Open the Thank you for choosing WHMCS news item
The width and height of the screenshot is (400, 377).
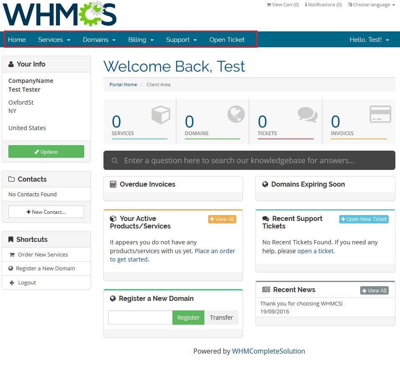click(301, 303)
